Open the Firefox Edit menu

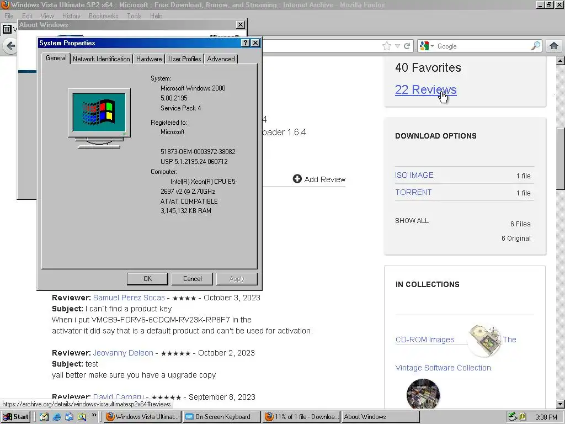click(27, 16)
